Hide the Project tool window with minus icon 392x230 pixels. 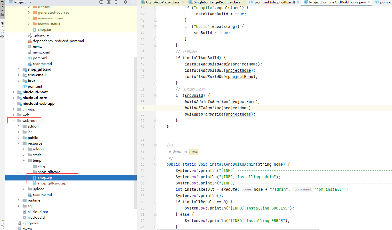[x=133, y=2]
